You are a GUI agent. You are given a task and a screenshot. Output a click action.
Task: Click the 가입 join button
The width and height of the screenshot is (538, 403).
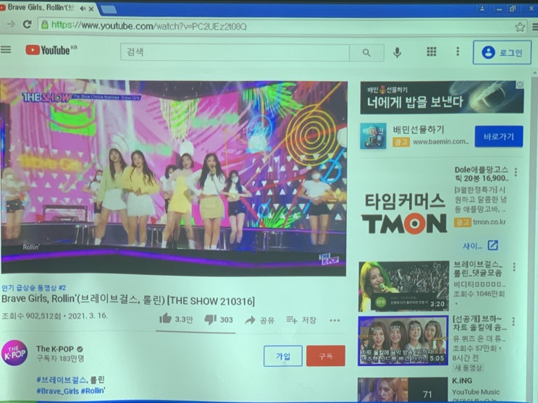(282, 356)
